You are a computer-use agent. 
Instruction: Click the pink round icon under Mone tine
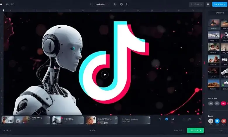point(224,103)
